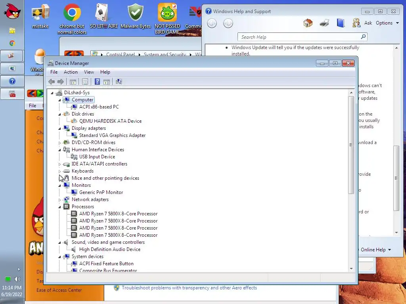This screenshot has width=406, height=304.
Task: Click the Help window back arrow button
Action: click(x=212, y=23)
